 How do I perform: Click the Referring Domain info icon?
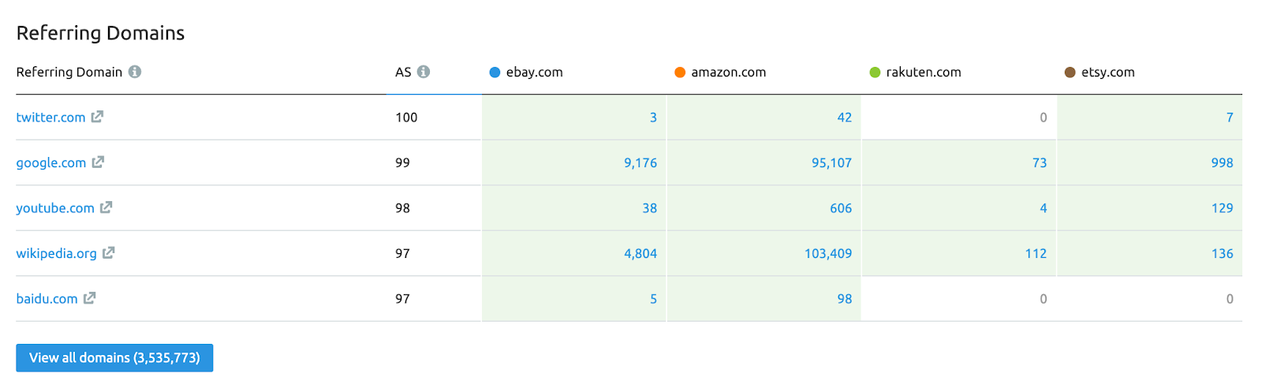(x=135, y=72)
